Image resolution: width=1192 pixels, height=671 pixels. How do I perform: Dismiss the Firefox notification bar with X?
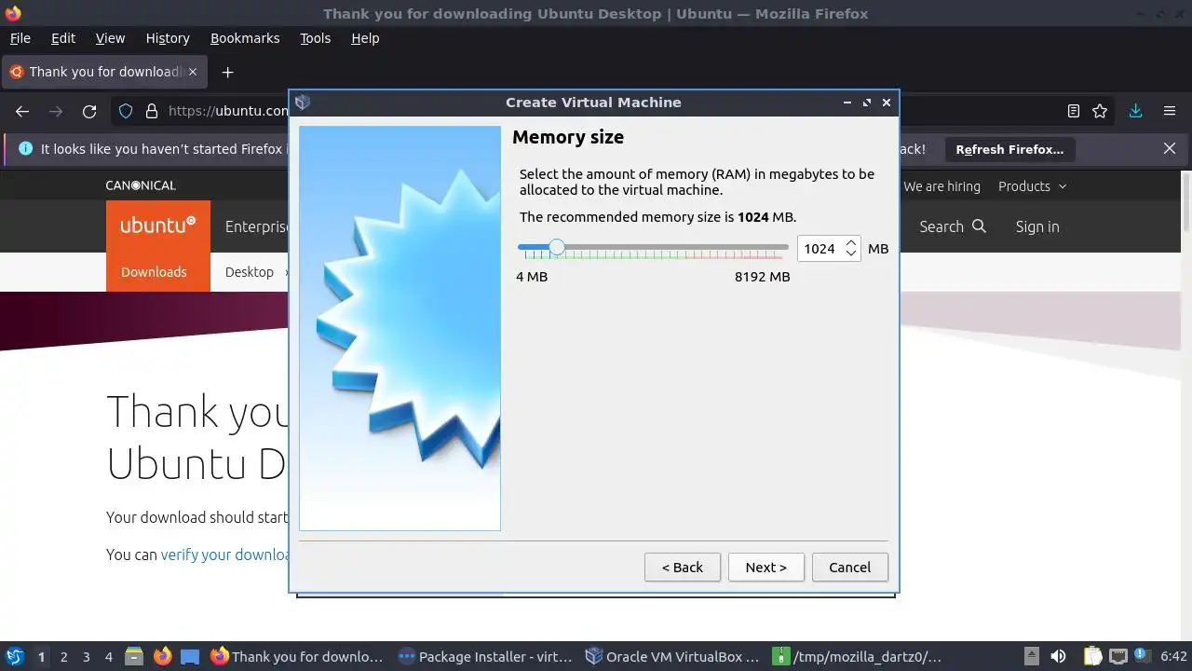click(x=1170, y=149)
